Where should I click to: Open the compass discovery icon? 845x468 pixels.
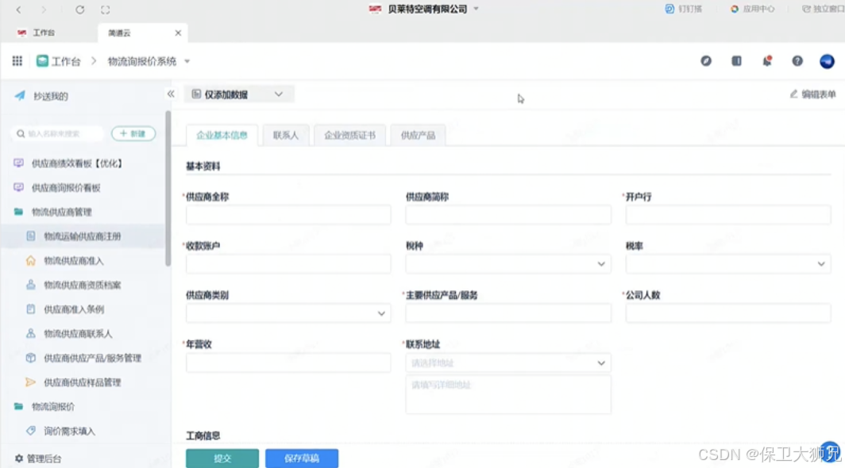pyautogui.click(x=706, y=60)
